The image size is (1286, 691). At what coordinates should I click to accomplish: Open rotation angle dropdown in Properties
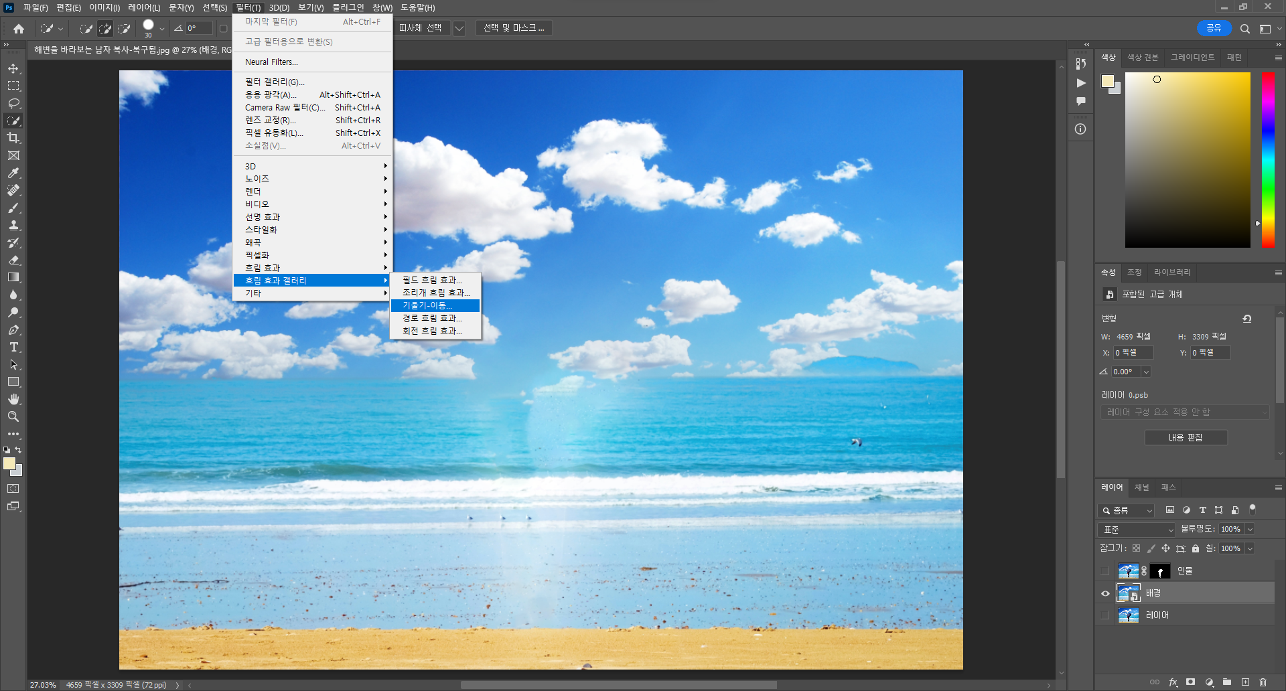[x=1146, y=372]
